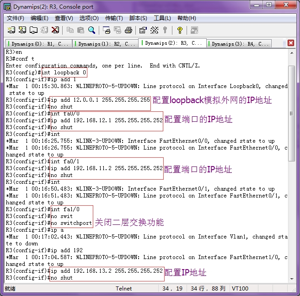Click 'ip add 192.168.13.2 255.255.255.252' line
This screenshot has height=296, width=300.
[107, 271]
